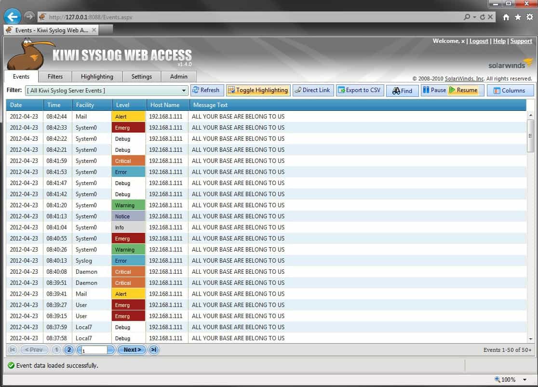Open the Find tool

coord(402,90)
